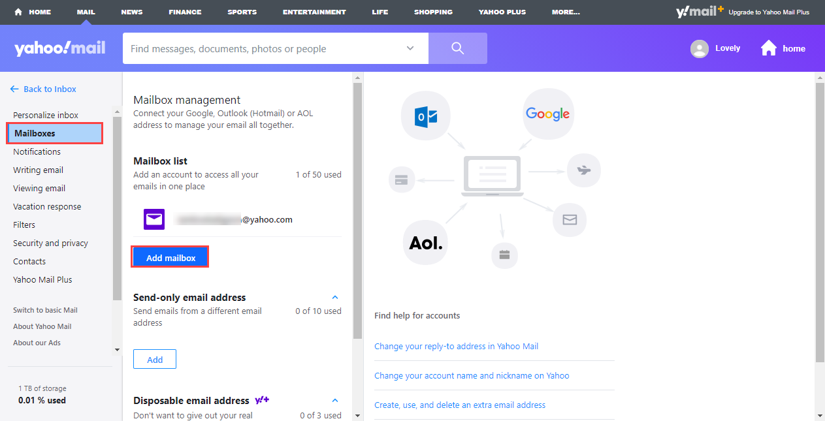Open Security and privacy settings
This screenshot has height=421, width=825.
(x=50, y=243)
